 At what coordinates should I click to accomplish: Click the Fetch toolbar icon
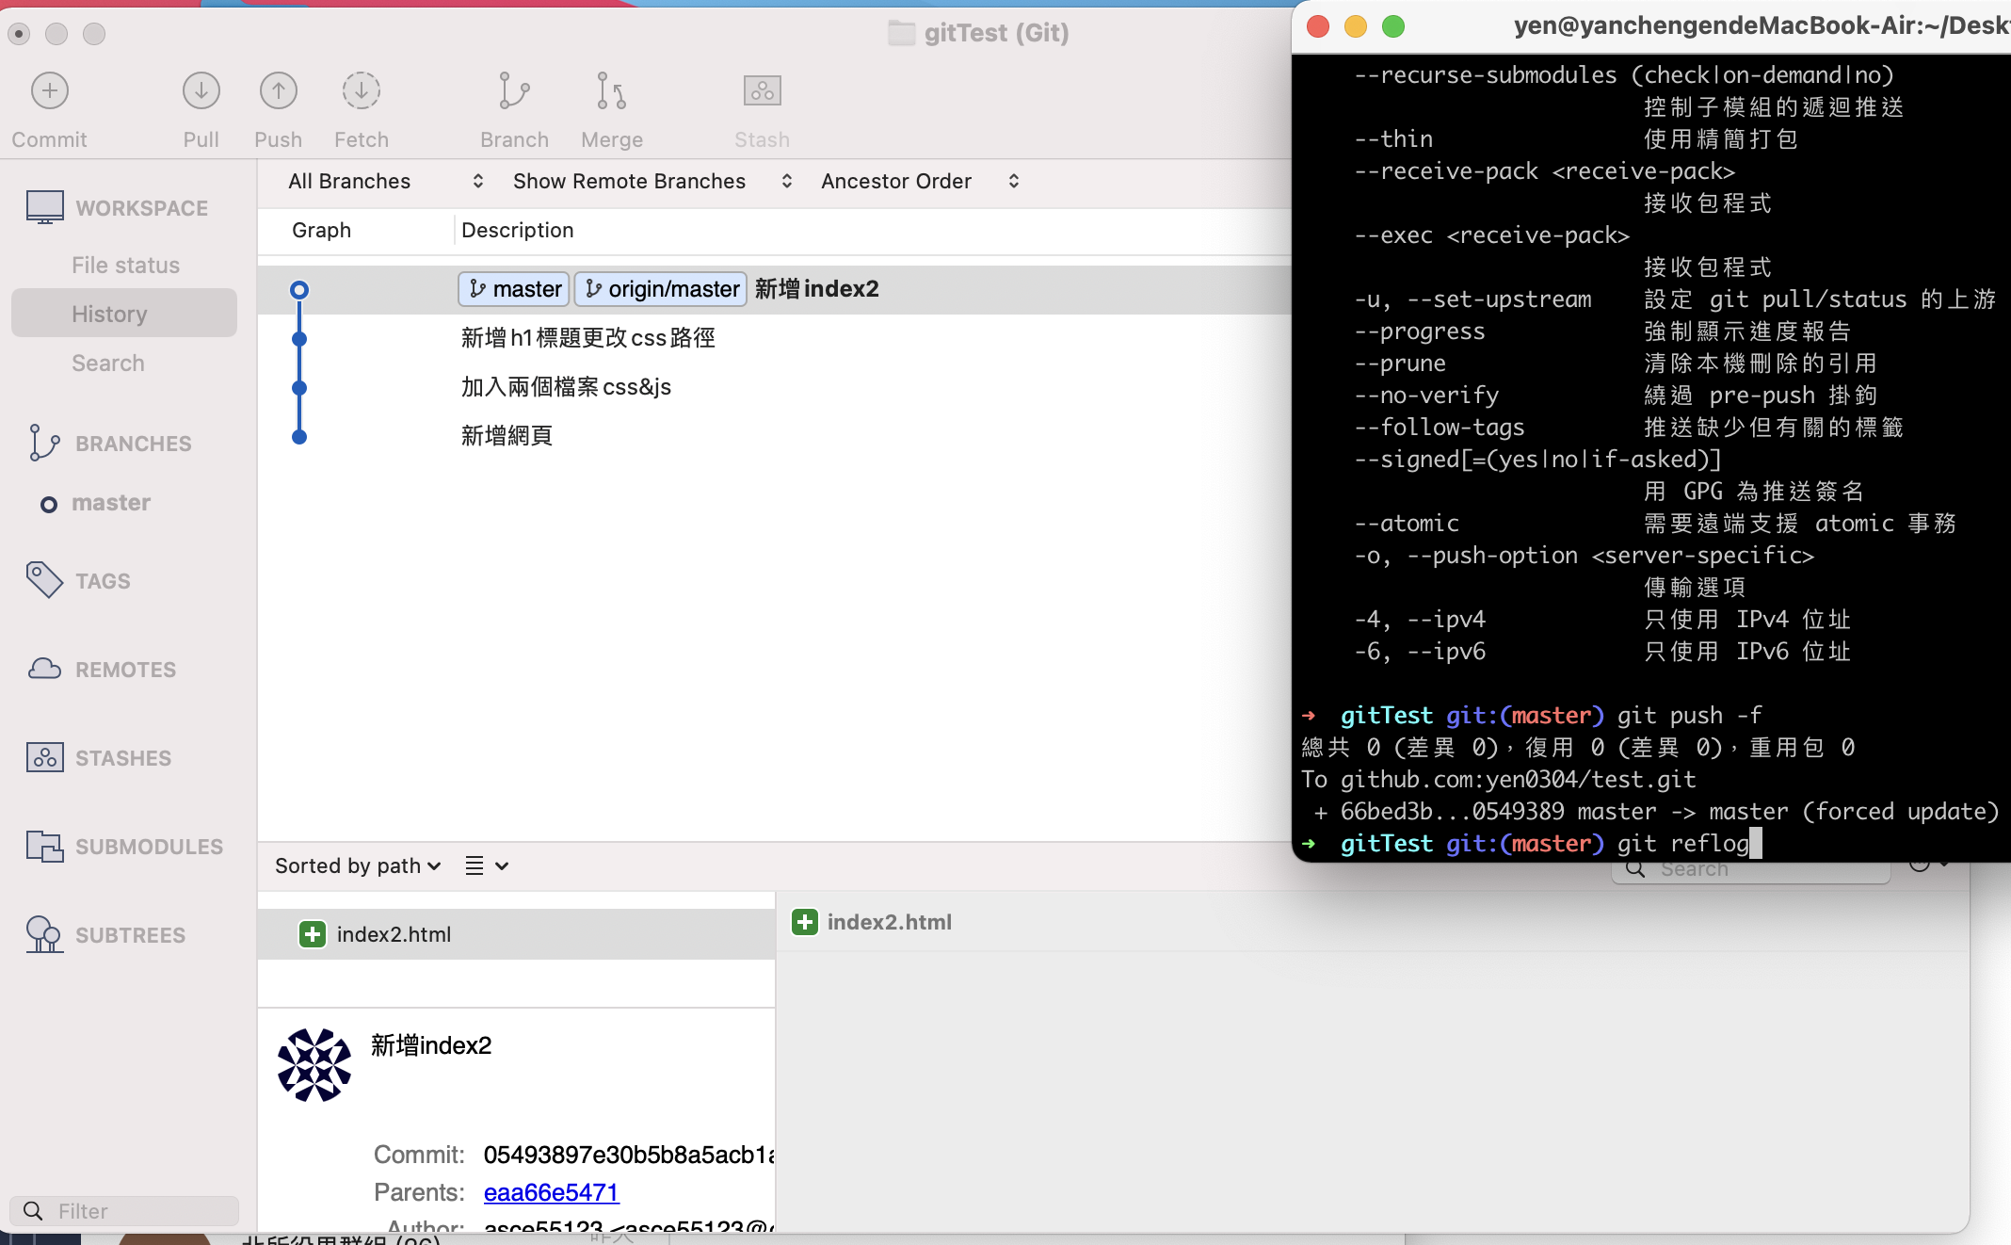361,92
